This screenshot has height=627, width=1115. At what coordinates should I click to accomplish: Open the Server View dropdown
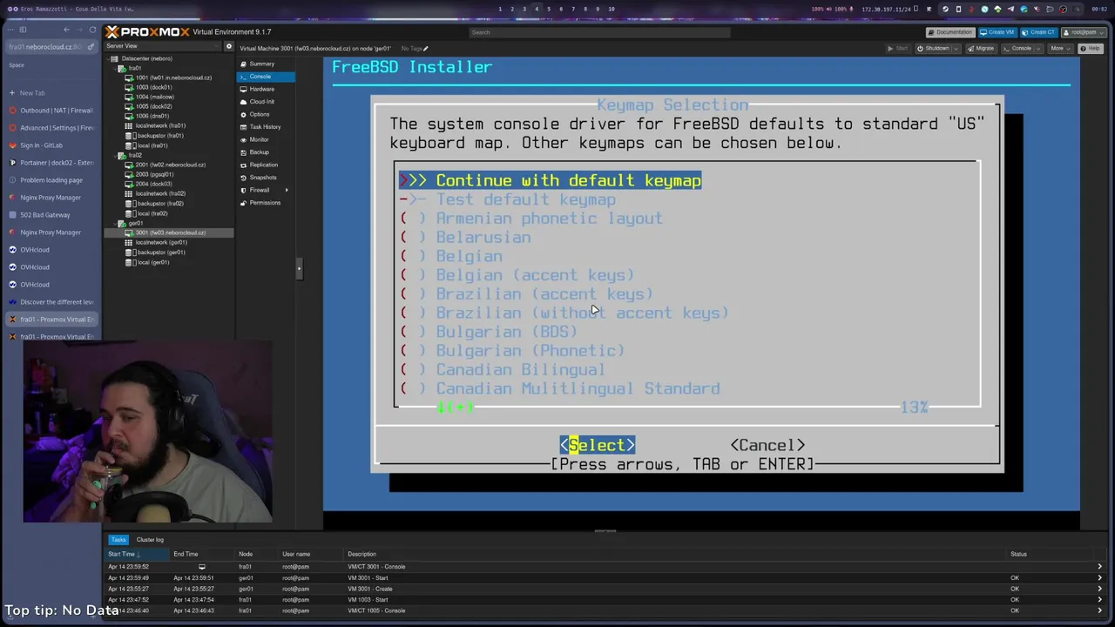point(164,46)
